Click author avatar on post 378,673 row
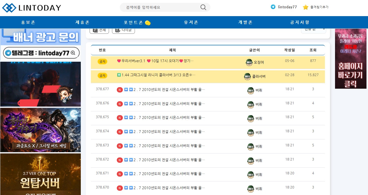Image resolution: width=368 pixels, height=195 pixels. click(250, 147)
